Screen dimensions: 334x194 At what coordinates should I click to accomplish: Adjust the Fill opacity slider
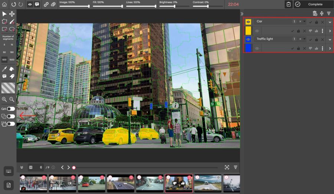click(108, 6)
